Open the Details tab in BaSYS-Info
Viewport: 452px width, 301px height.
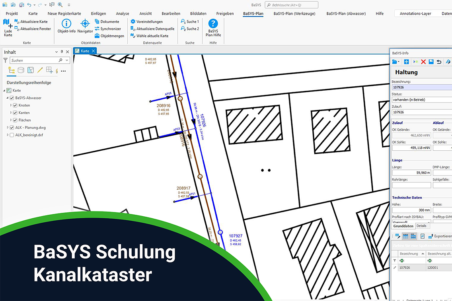point(421,226)
